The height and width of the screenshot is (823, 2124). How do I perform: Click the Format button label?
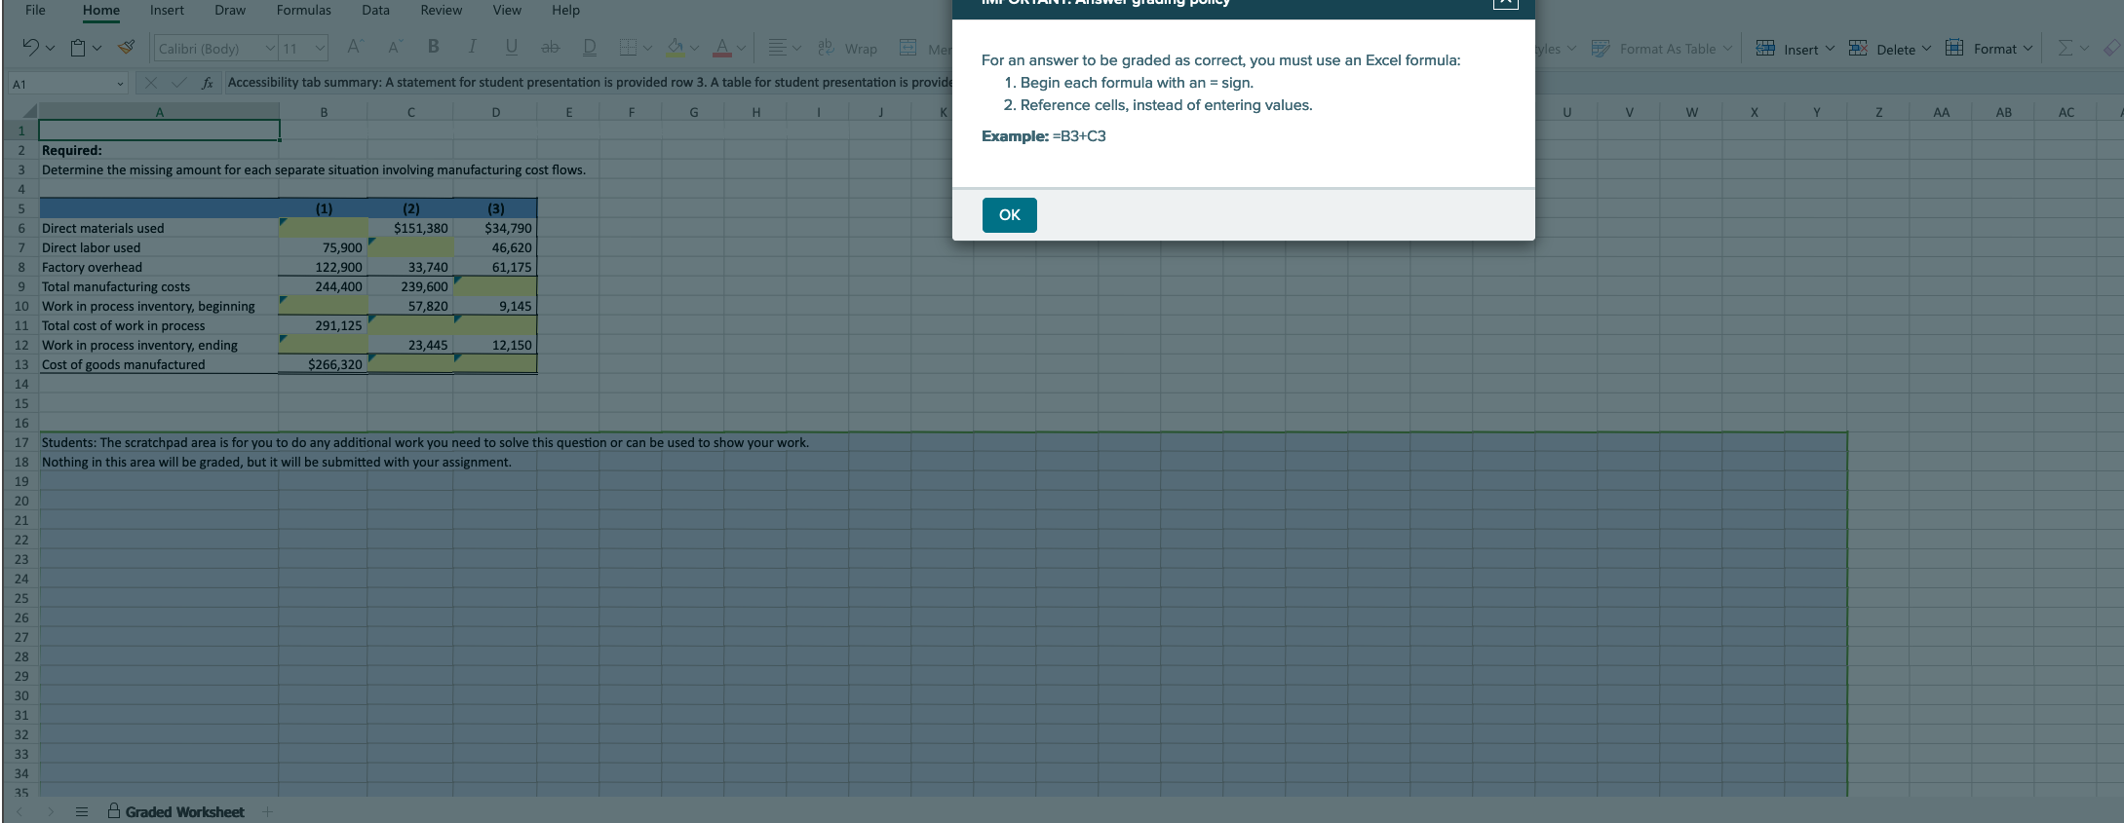1995,49
